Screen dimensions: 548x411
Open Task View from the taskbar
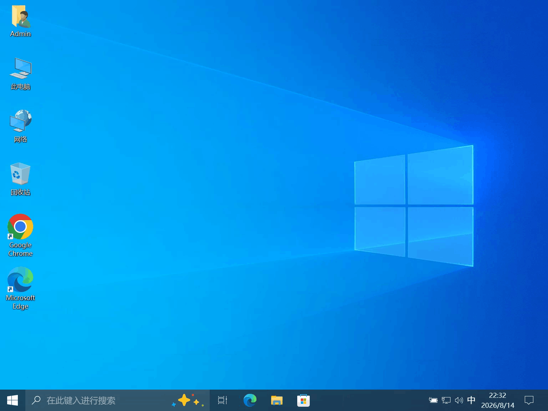223,400
